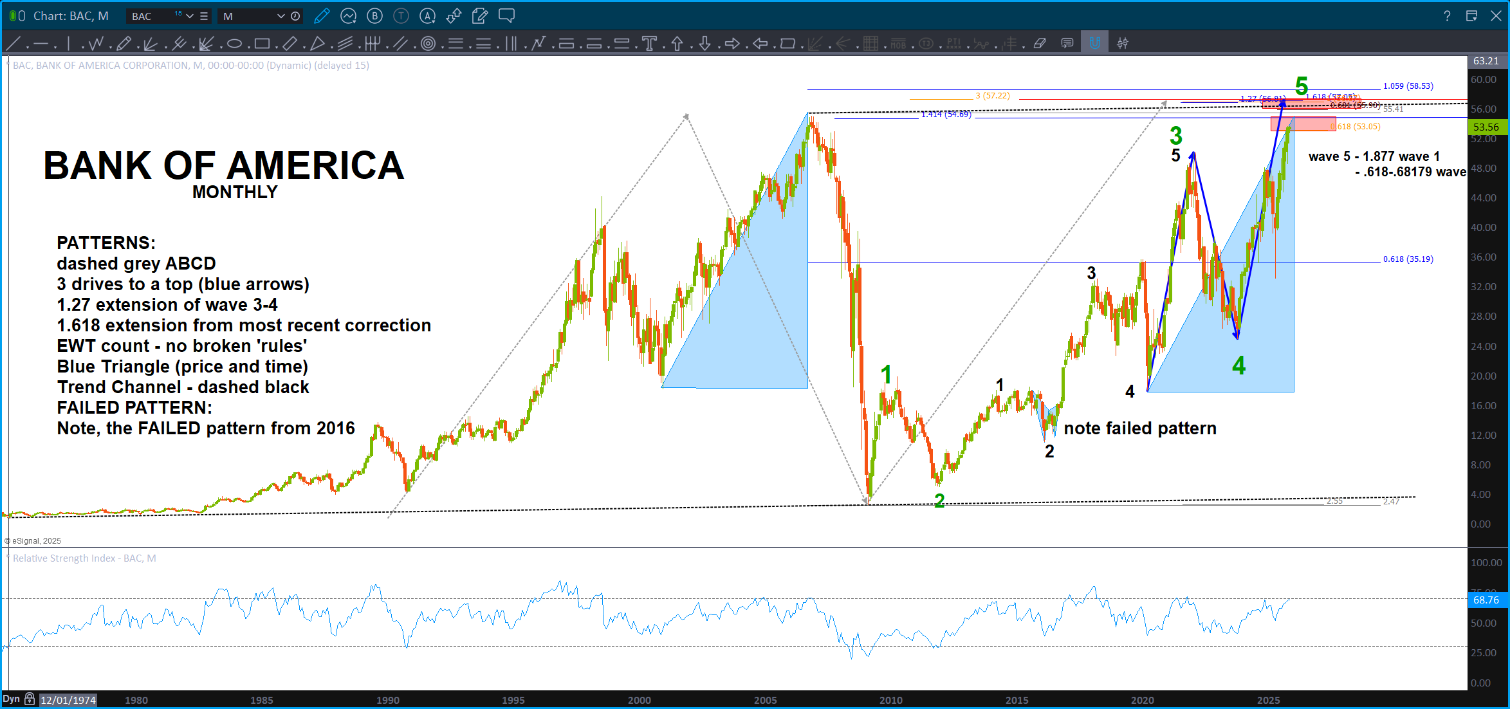The height and width of the screenshot is (709, 1510).
Task: Click the 12/01/1974 start date field
Action: (68, 700)
